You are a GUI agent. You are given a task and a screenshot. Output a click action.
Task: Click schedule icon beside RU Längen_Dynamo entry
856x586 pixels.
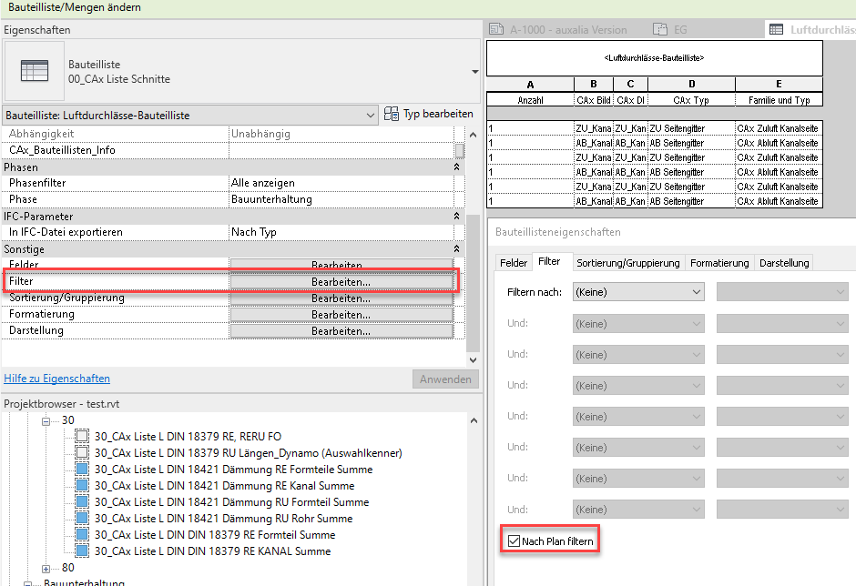coord(83,453)
